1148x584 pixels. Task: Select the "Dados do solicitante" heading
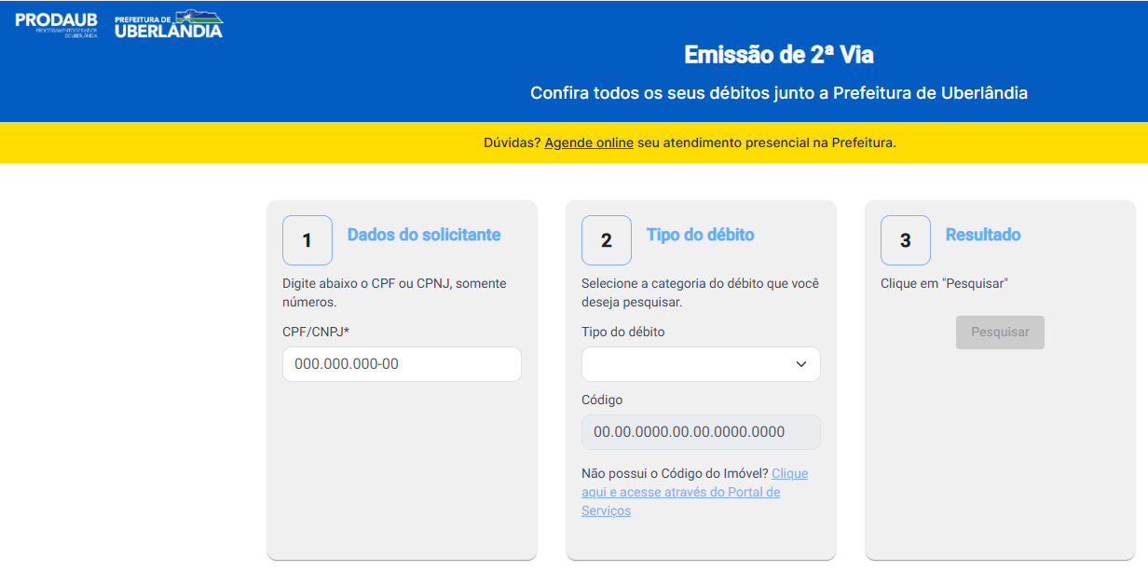pyautogui.click(x=424, y=235)
